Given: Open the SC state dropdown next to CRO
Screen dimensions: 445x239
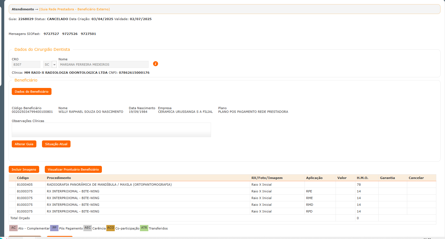Looking at the screenshot, I should 54,64.
